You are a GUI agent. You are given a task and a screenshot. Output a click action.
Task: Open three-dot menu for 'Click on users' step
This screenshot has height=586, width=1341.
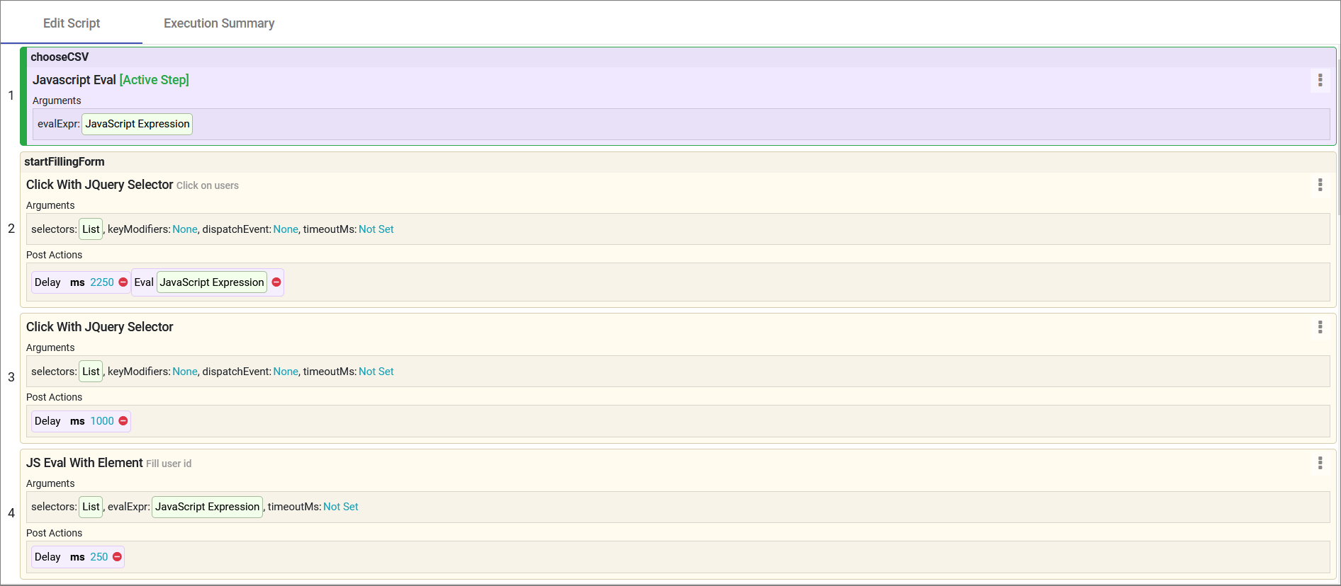pos(1320,185)
